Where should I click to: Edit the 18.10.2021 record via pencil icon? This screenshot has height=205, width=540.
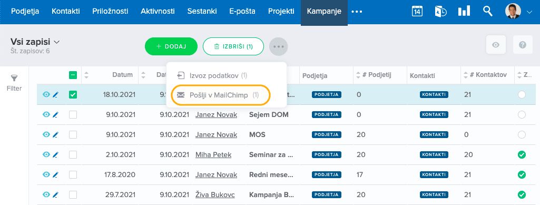click(55, 94)
